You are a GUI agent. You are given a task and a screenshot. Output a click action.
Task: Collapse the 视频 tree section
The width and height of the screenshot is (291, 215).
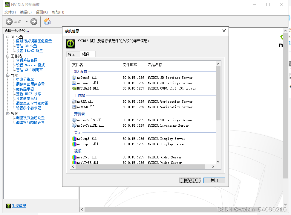pos(8,113)
